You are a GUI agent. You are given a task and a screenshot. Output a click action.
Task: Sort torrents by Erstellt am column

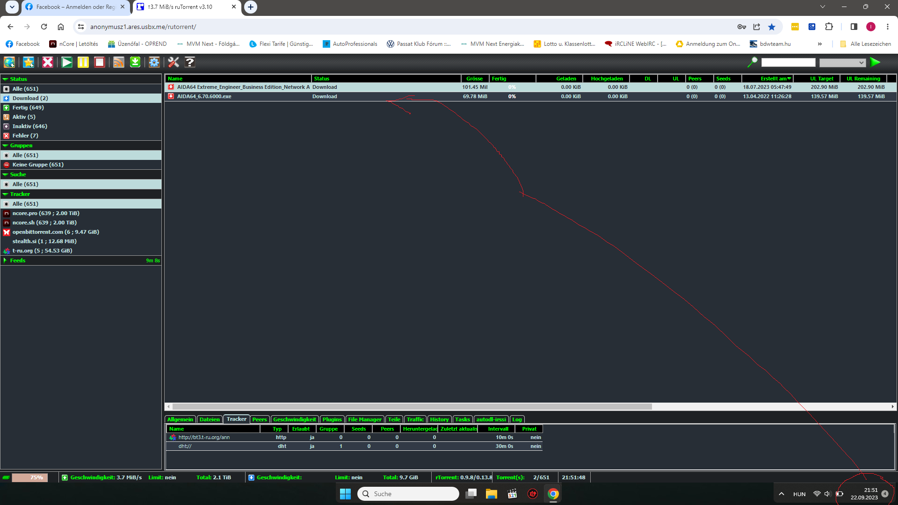[767, 79]
